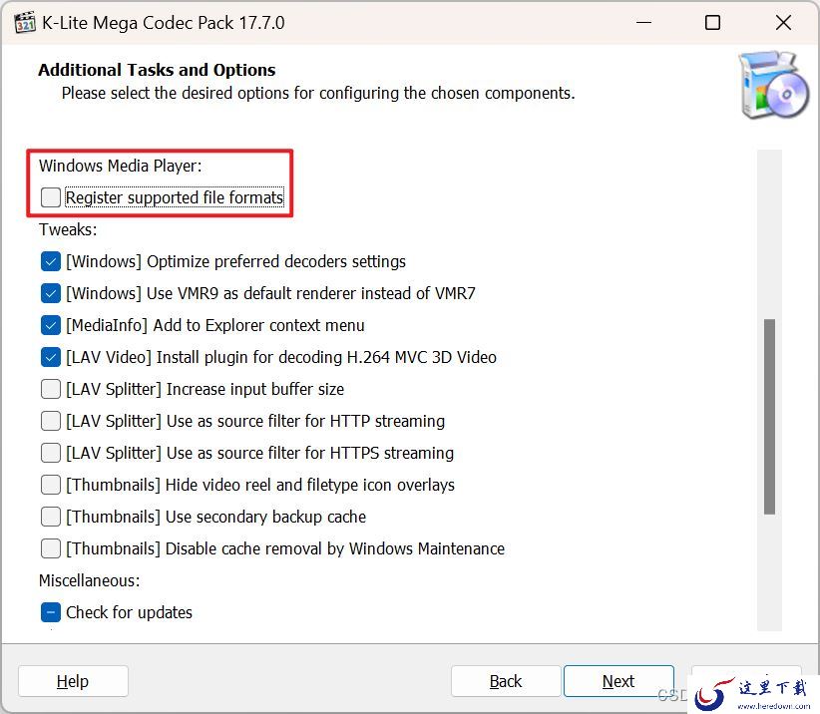This screenshot has height=714, width=820.
Task: Click the K-Lite clapperboard title bar icon
Action: pyautogui.click(x=25, y=23)
